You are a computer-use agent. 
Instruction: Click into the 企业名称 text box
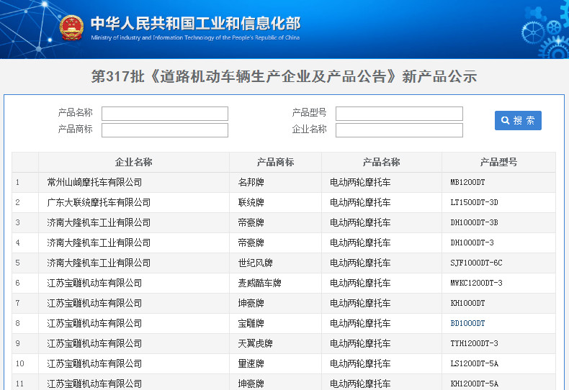pyautogui.click(x=399, y=130)
